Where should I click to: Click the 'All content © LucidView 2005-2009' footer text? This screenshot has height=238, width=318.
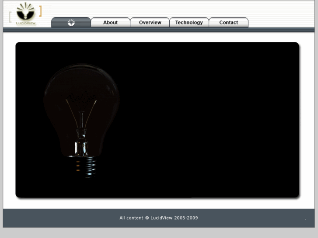[159, 218]
